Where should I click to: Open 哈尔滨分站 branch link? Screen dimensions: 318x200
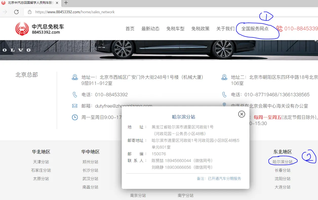[x=283, y=162]
